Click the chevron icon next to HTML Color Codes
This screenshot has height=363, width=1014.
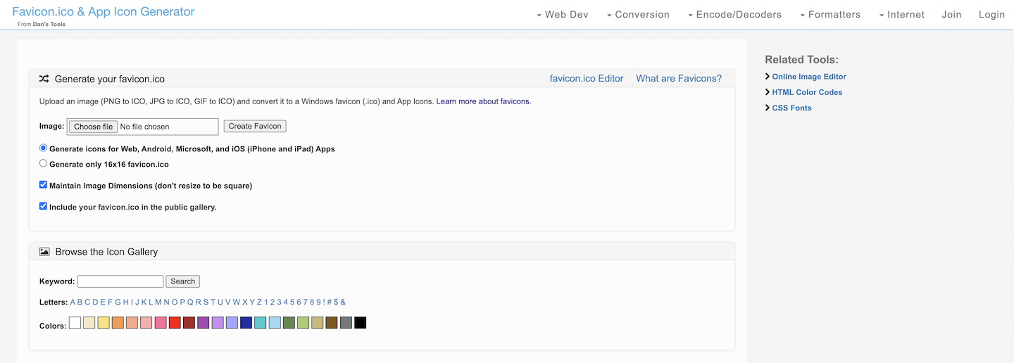pyautogui.click(x=768, y=92)
